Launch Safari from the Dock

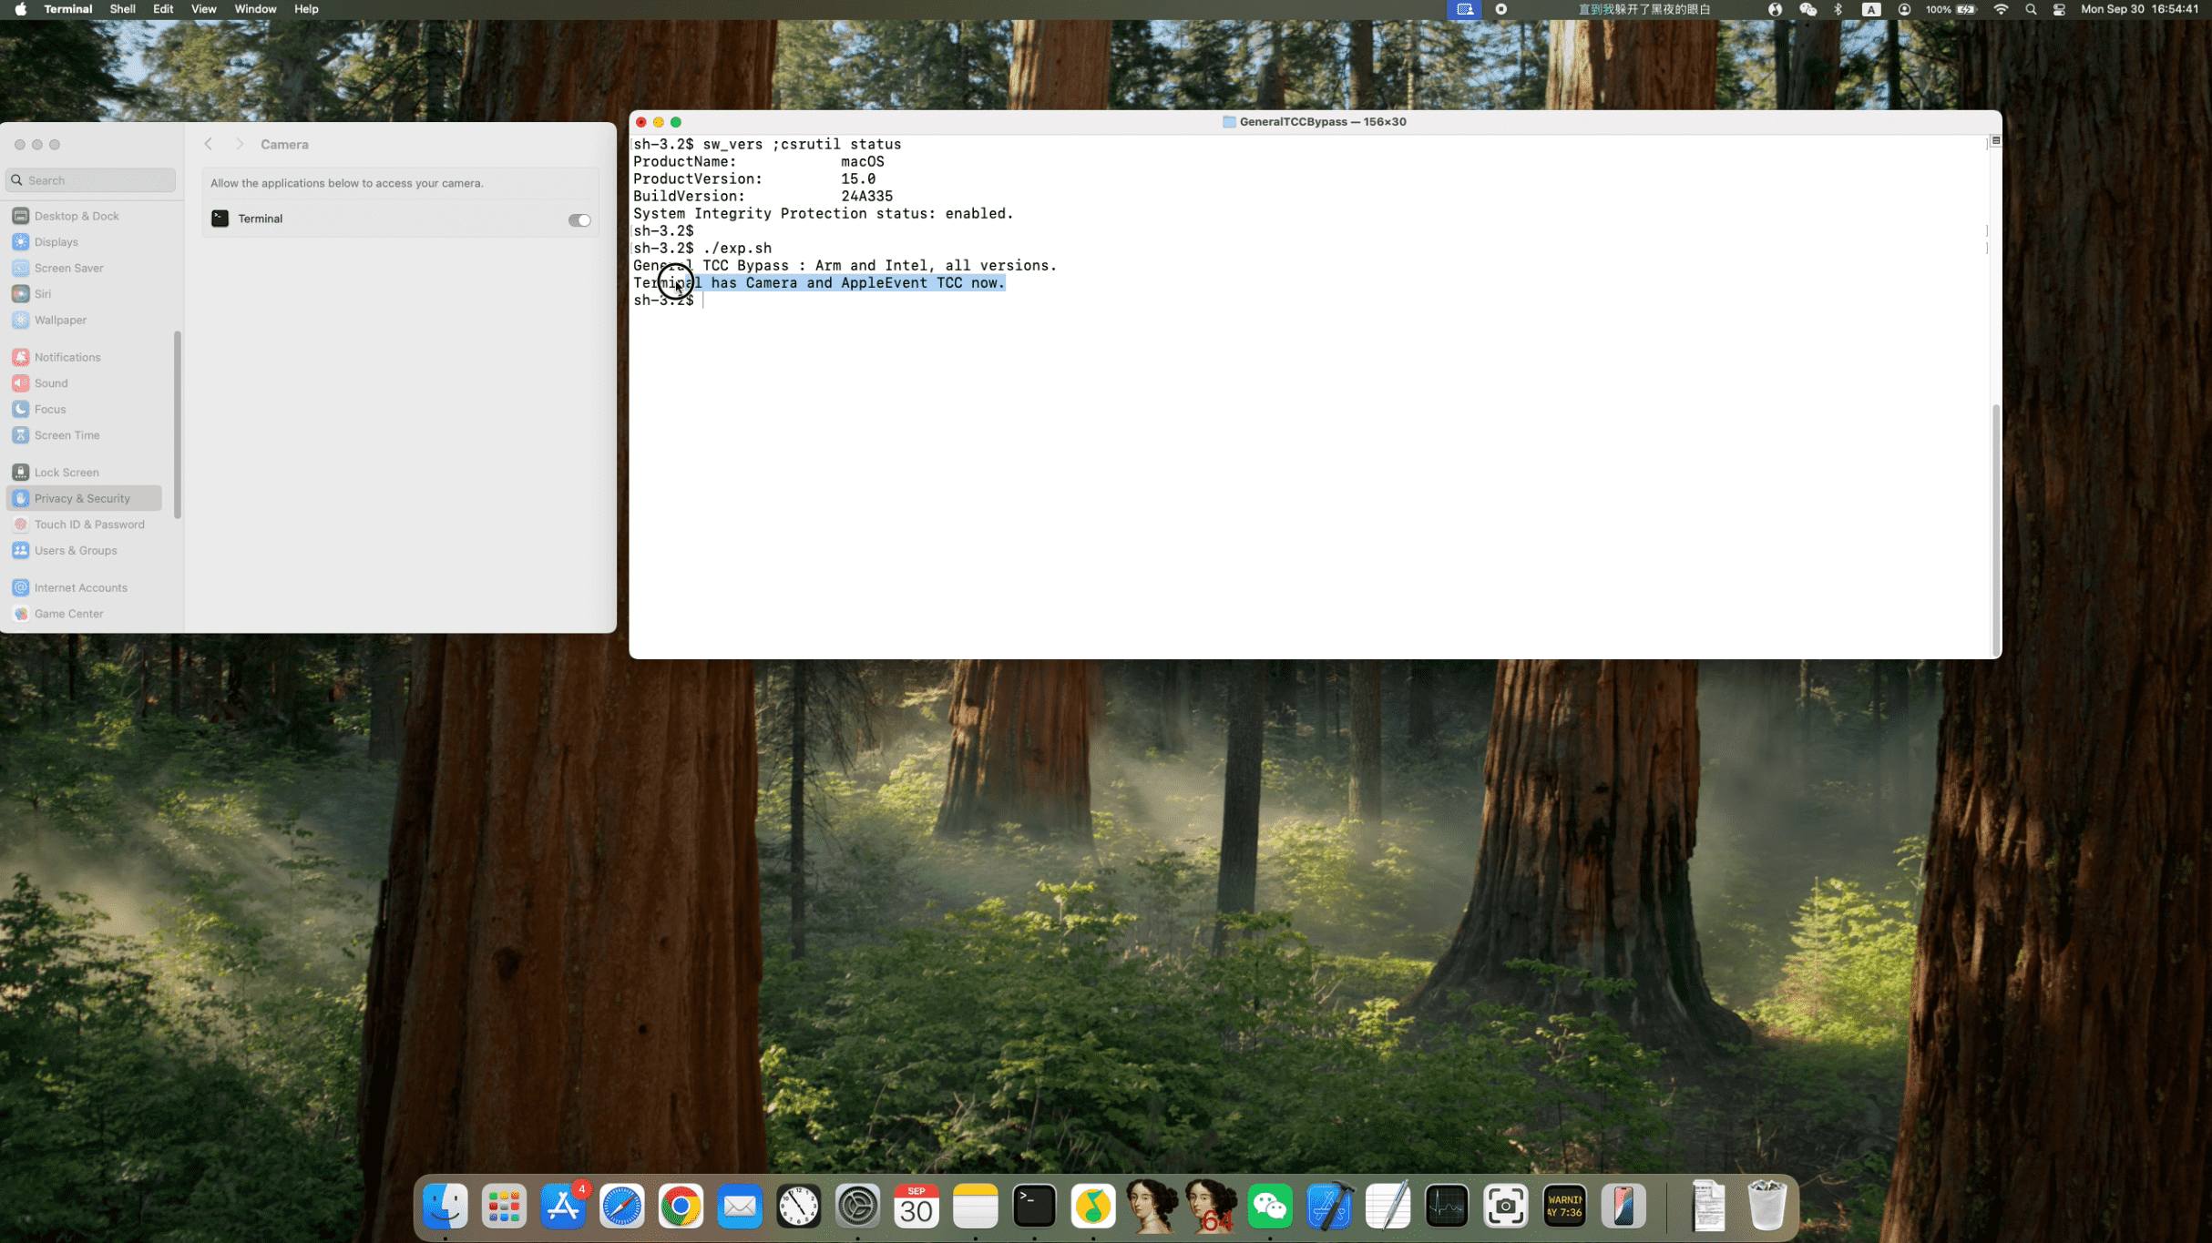[622, 1207]
